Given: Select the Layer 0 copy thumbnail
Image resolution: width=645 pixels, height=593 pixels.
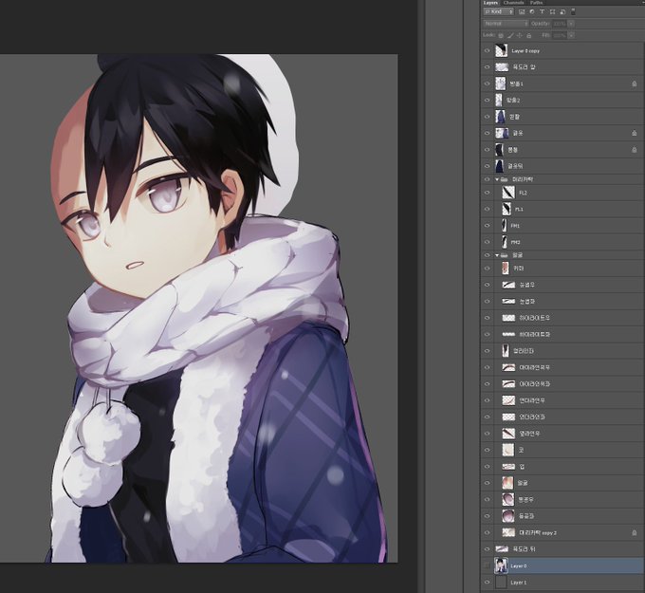Looking at the screenshot, I should click(501, 50).
